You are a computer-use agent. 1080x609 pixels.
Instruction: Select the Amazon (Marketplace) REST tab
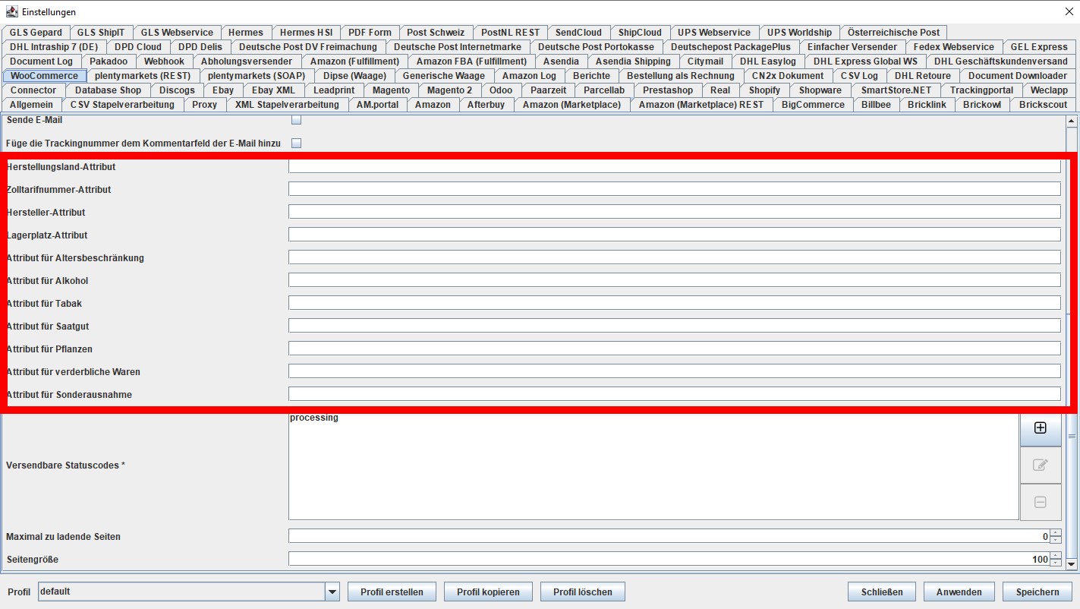701,105
